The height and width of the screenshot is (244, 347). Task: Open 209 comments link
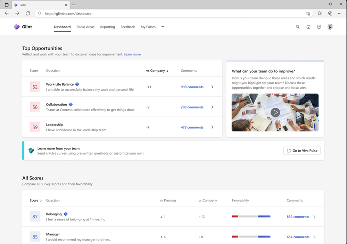(x=192, y=107)
